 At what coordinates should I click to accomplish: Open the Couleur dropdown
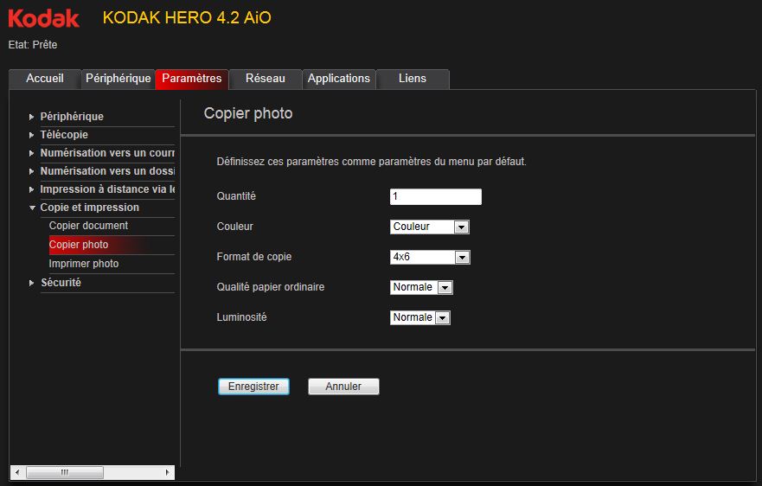click(461, 227)
